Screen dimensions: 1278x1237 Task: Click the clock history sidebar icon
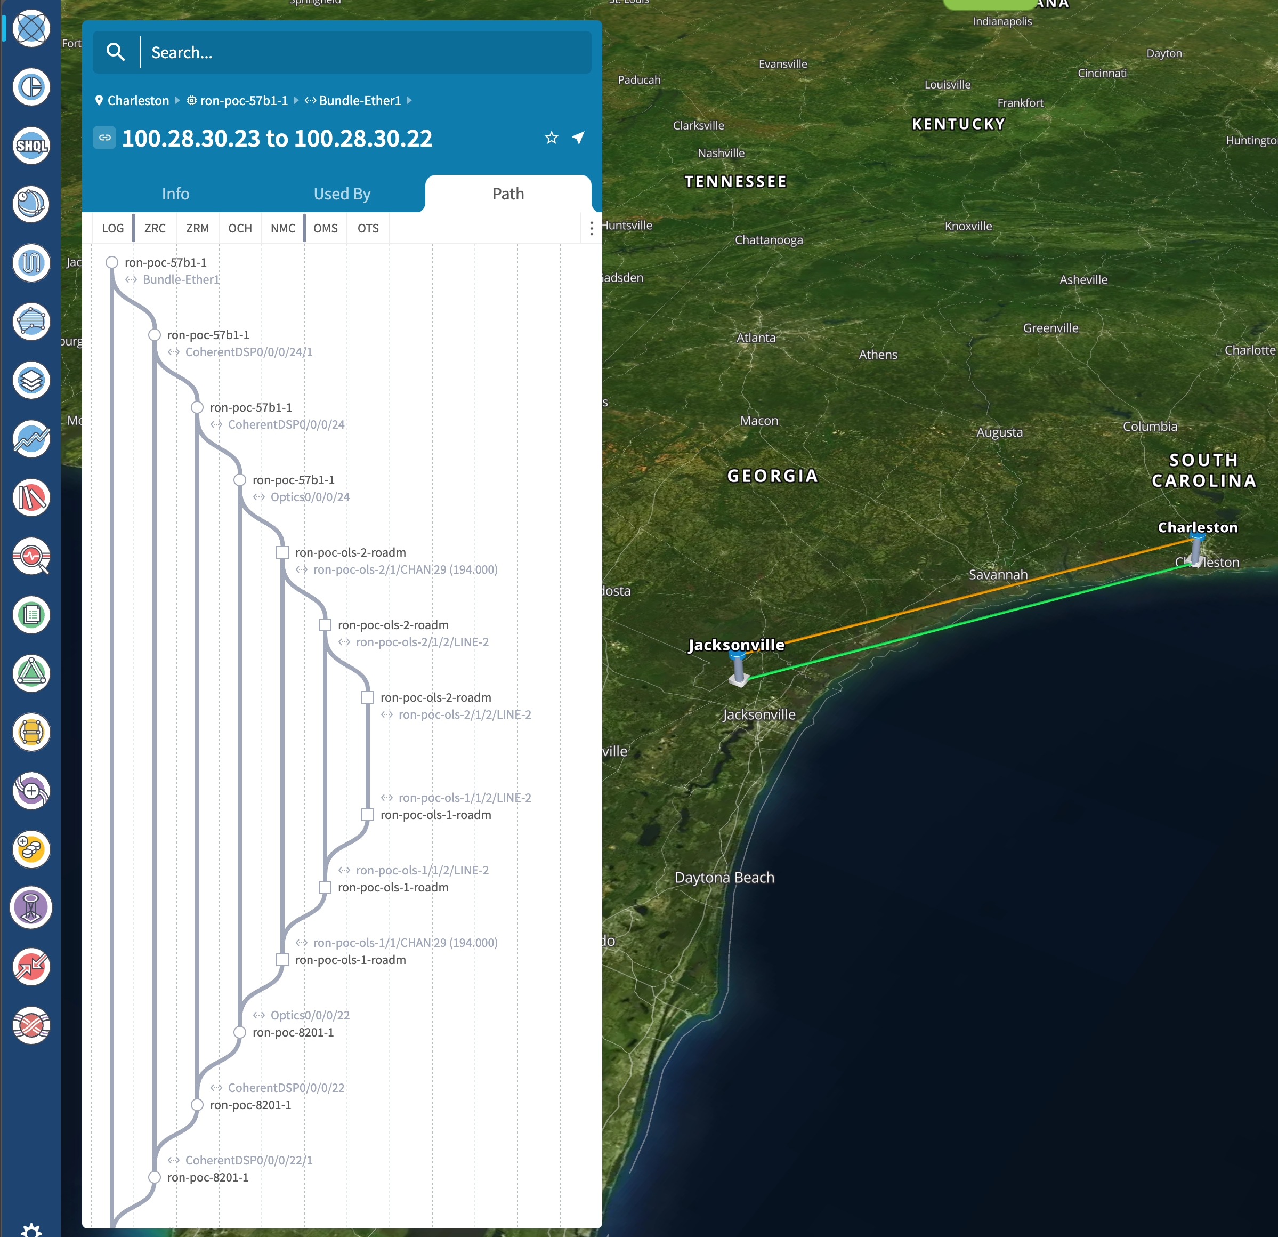[x=31, y=204]
